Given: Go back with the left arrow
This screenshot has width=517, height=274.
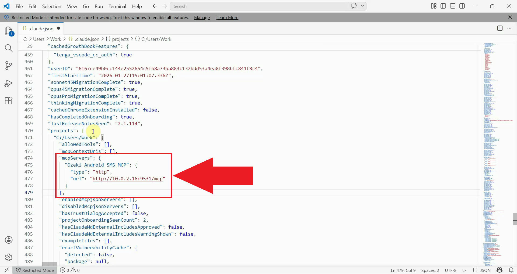Looking at the screenshot, I should (x=155, y=6).
